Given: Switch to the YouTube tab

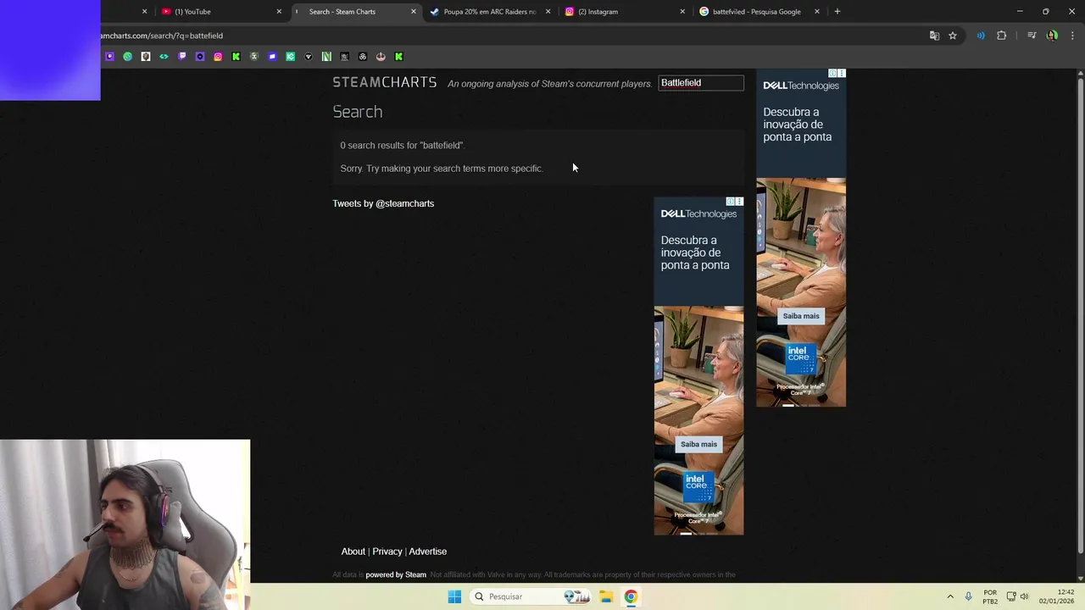Looking at the screenshot, I should click(221, 12).
